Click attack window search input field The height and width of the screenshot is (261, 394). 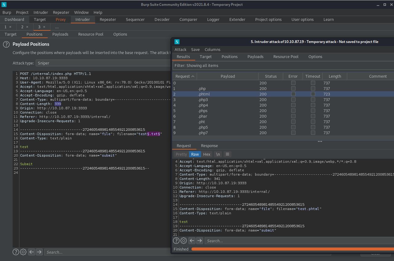tap(299, 241)
